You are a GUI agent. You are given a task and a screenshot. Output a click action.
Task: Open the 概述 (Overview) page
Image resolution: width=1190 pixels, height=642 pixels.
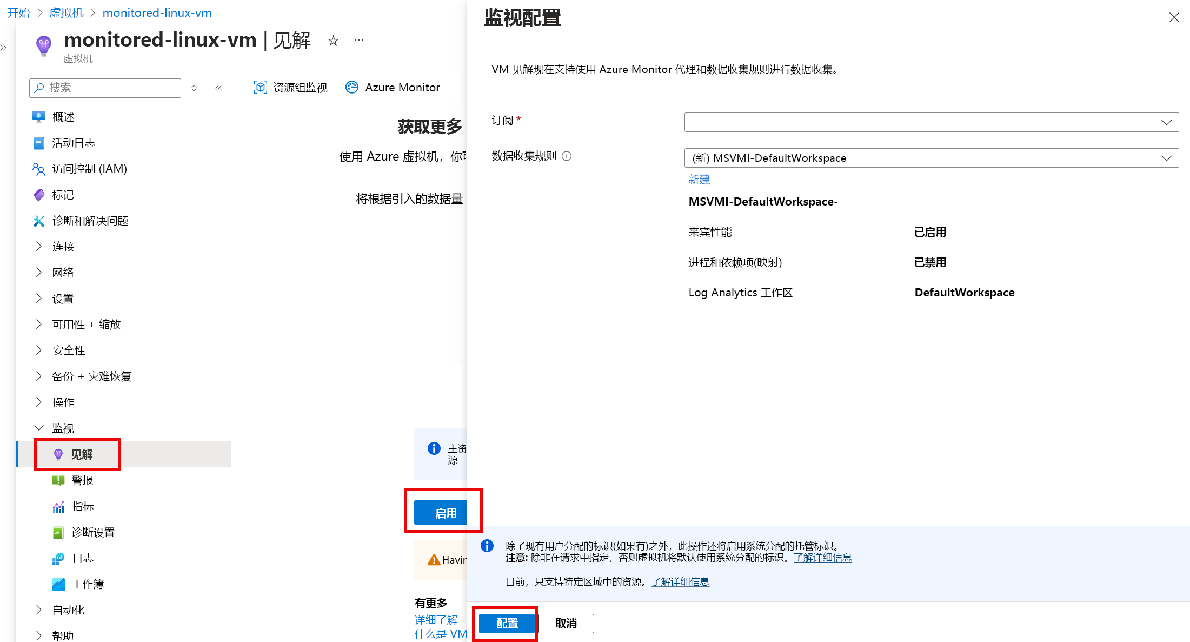pyautogui.click(x=63, y=116)
